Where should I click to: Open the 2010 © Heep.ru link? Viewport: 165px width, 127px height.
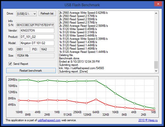click(x=149, y=120)
